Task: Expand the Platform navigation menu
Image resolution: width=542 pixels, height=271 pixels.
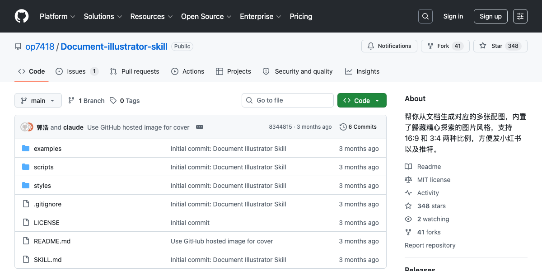Action: click(x=57, y=16)
